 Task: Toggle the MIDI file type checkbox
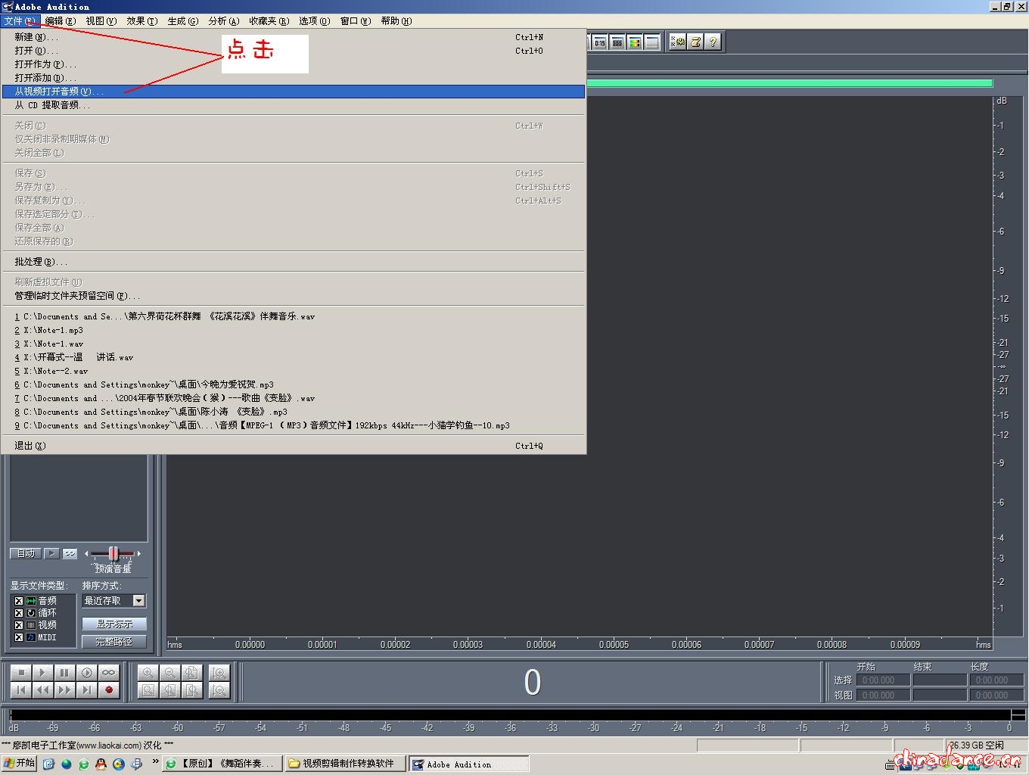19,637
